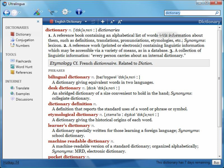Click the red book icon beside English Dictionary

coord(52,22)
